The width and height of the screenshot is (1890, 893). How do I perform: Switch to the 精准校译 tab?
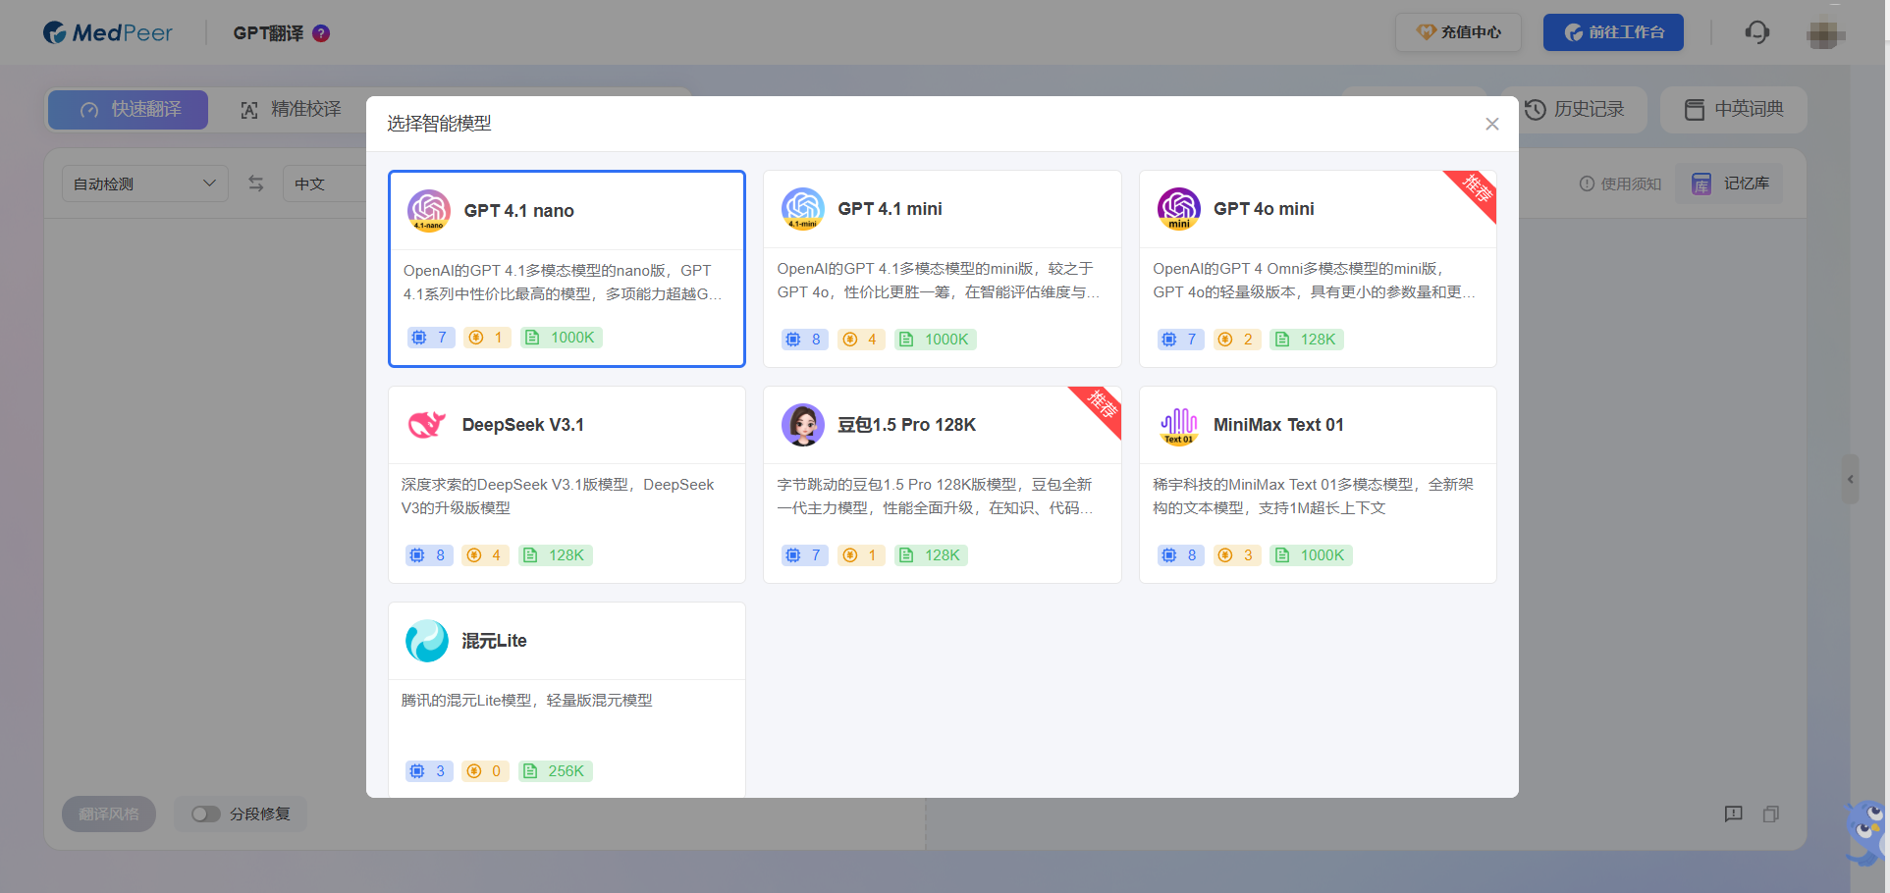pos(292,109)
